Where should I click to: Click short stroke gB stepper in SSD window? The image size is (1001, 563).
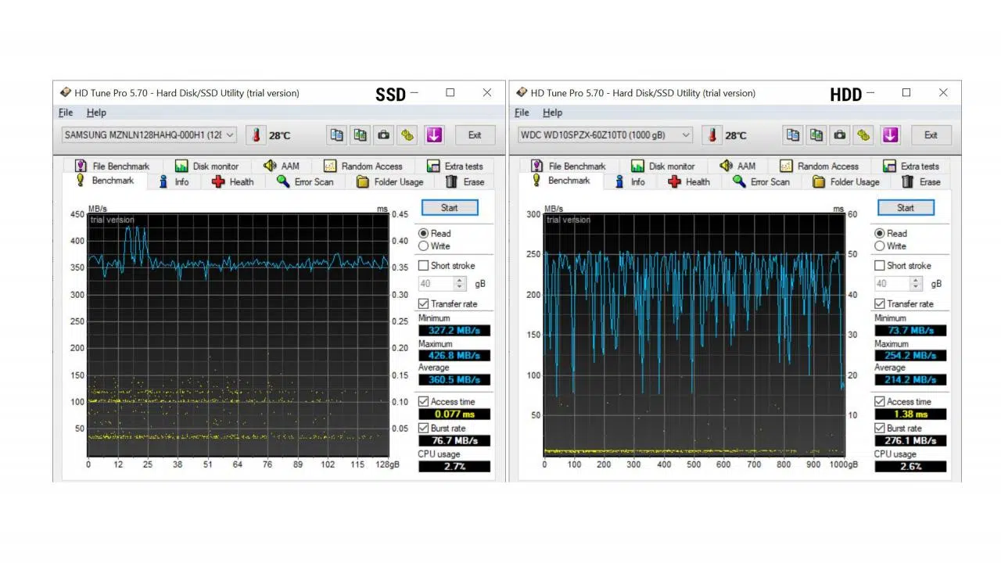coord(460,284)
